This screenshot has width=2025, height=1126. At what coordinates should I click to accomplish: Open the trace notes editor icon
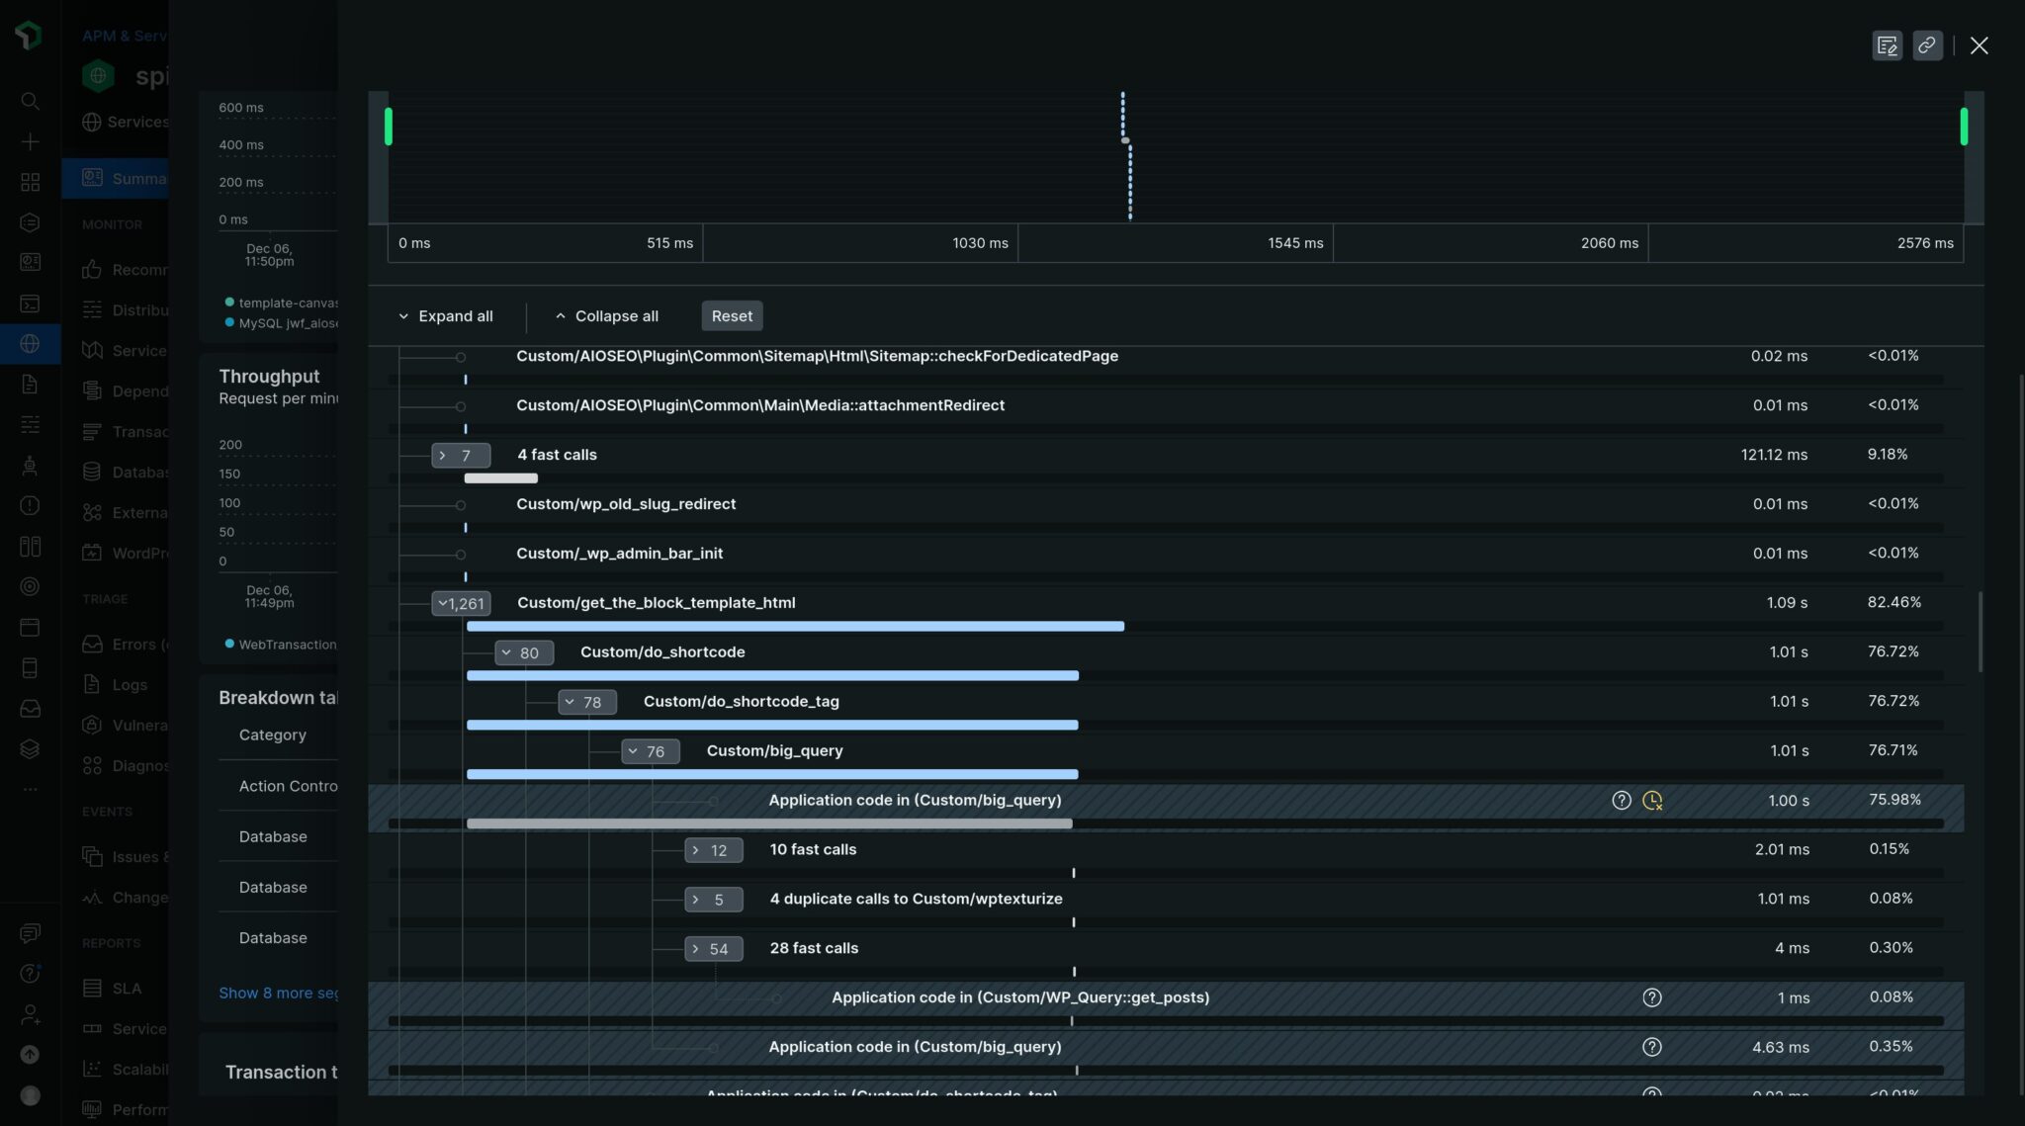tap(1887, 44)
